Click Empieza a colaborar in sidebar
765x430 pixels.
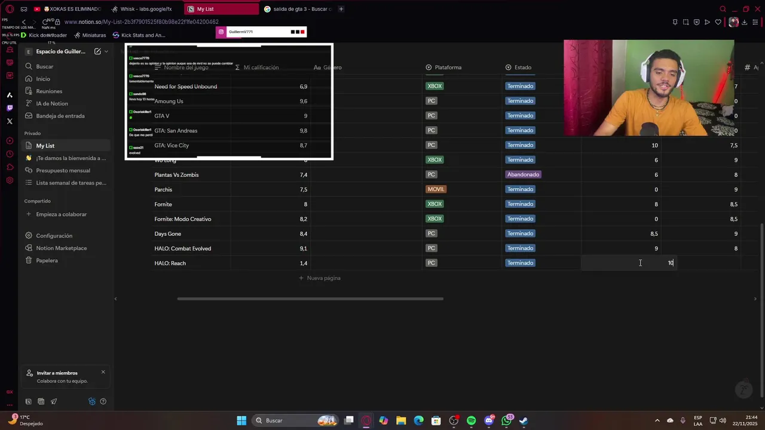pos(66,214)
